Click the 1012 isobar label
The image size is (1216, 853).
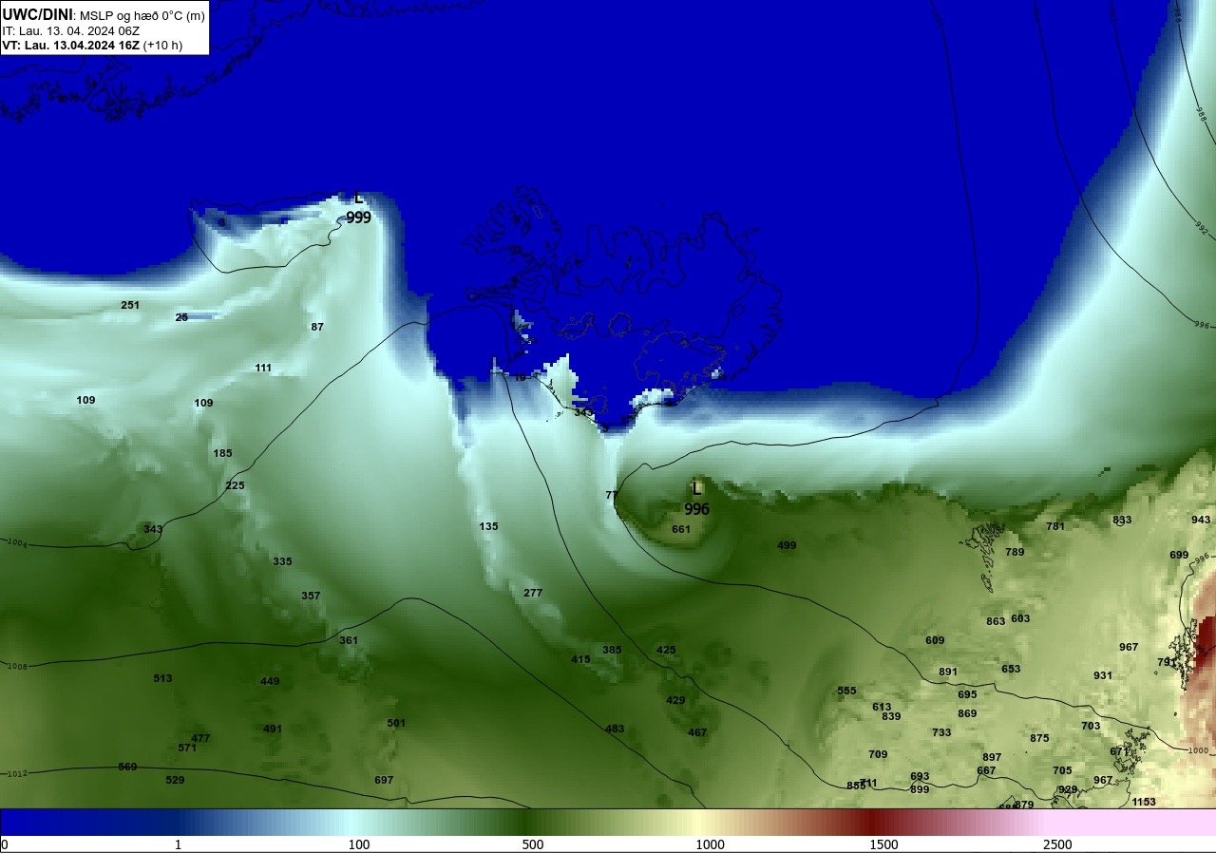pos(17,773)
